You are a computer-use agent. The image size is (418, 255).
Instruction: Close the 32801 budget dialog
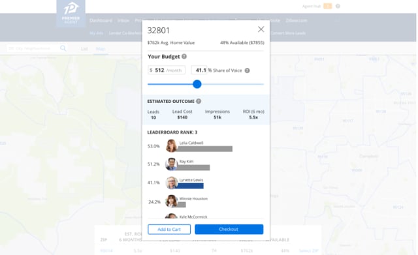(x=261, y=29)
